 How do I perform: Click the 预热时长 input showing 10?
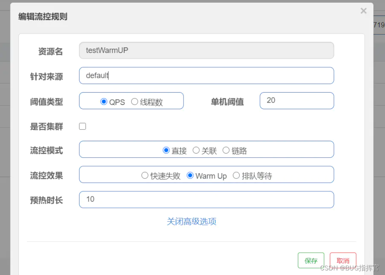click(x=206, y=199)
